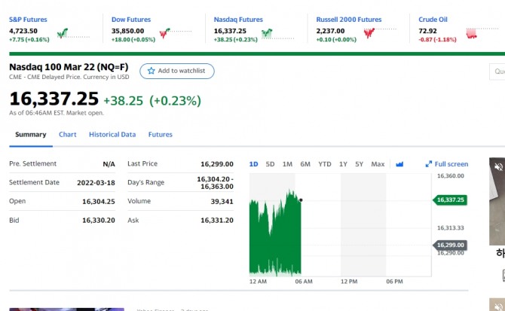Set chart range to Max
This screenshot has width=505, height=311.
click(378, 164)
